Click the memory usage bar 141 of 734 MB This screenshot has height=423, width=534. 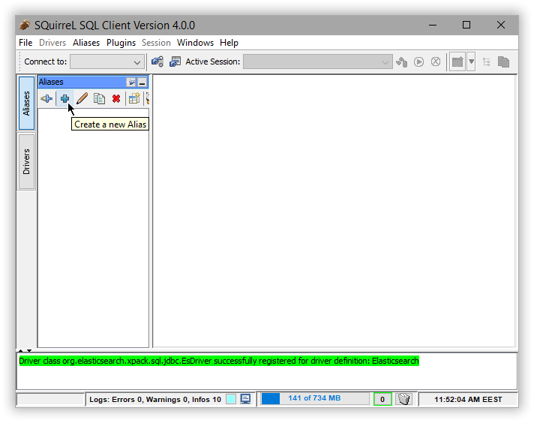(x=315, y=398)
